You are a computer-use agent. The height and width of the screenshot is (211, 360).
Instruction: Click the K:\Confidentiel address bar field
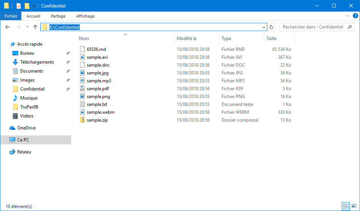click(x=153, y=27)
